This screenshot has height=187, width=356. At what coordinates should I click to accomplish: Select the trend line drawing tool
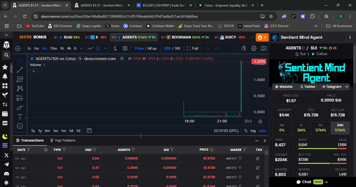click(x=20, y=70)
